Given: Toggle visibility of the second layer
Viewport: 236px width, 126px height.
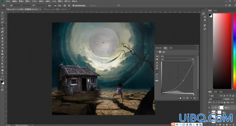Looking at the screenshot, I should [x=209, y=112].
